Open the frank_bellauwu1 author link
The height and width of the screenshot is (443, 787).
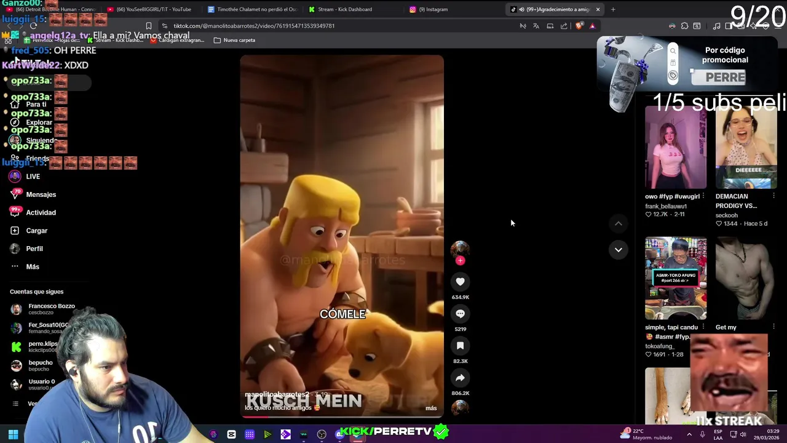coord(666,206)
